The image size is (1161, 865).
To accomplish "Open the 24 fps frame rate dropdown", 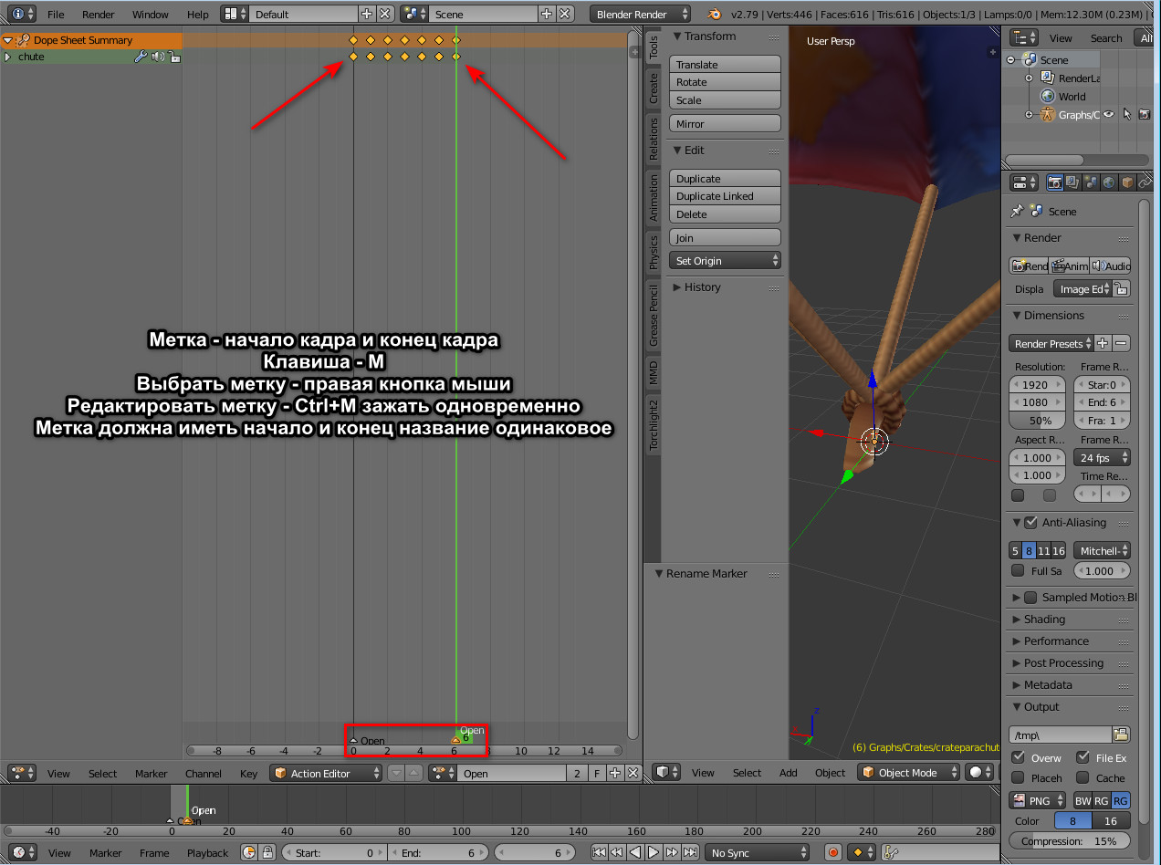I will coord(1103,458).
